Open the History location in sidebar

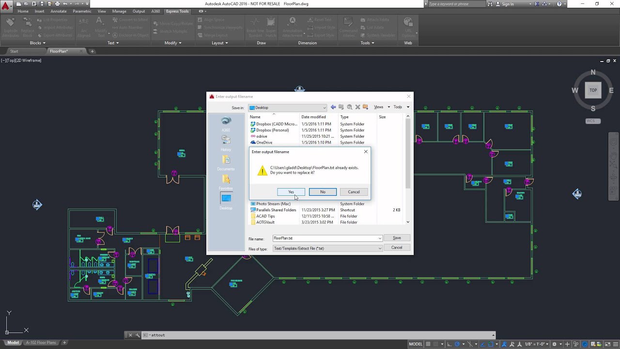226,143
